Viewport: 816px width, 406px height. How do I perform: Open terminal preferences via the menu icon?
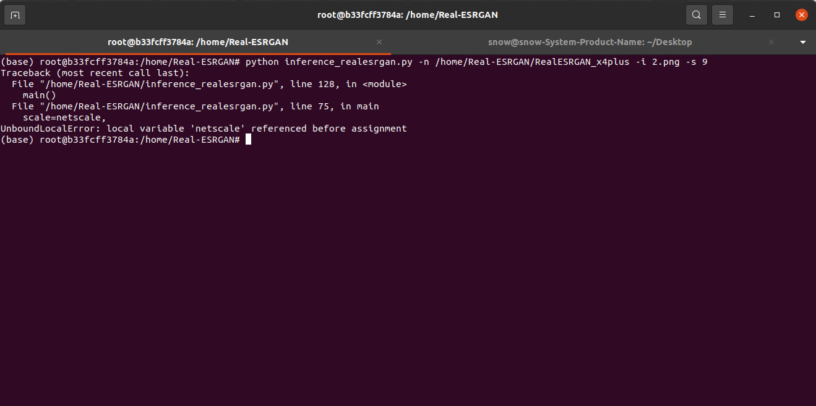[x=722, y=14]
